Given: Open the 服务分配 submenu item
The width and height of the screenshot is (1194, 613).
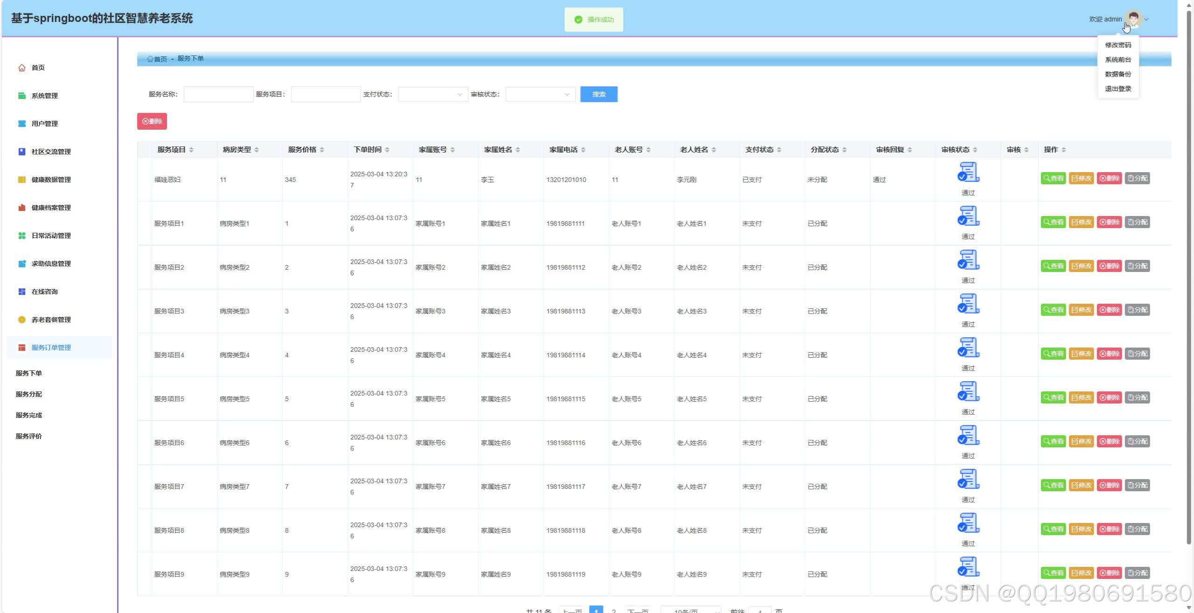Looking at the screenshot, I should tap(29, 394).
